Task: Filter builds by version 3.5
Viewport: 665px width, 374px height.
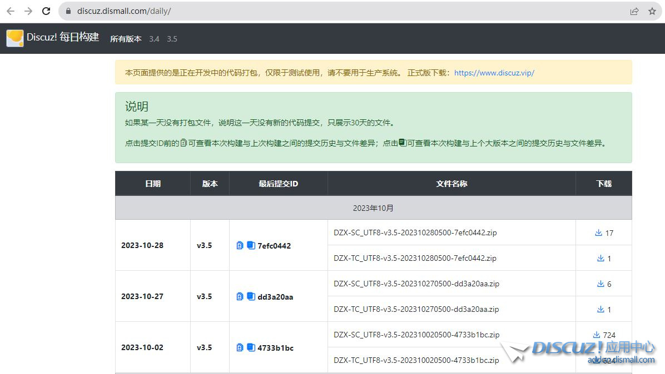Action: point(172,39)
